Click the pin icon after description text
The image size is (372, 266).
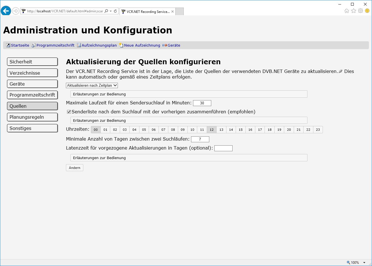pyautogui.click(x=341, y=71)
